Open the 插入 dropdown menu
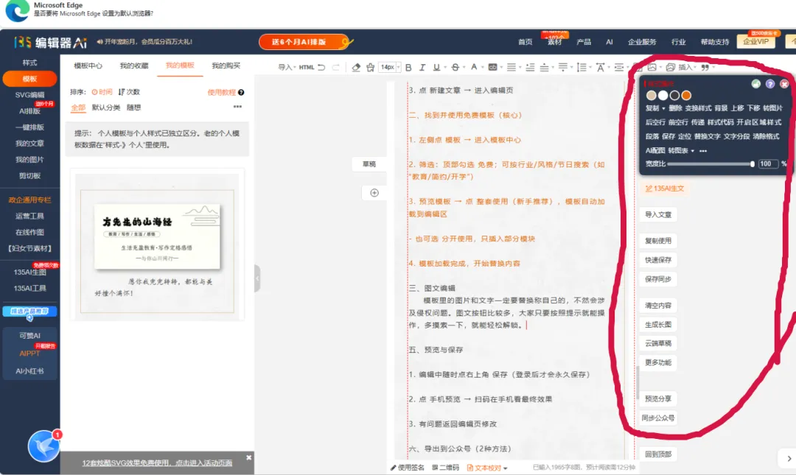Viewport: 796px width, 475px height. pyautogui.click(x=686, y=67)
